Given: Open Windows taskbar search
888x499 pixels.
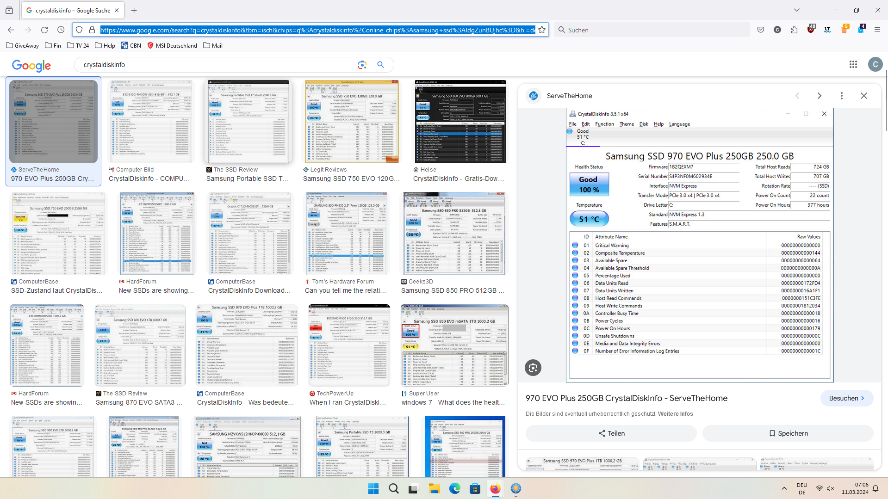Looking at the screenshot, I should [x=394, y=488].
